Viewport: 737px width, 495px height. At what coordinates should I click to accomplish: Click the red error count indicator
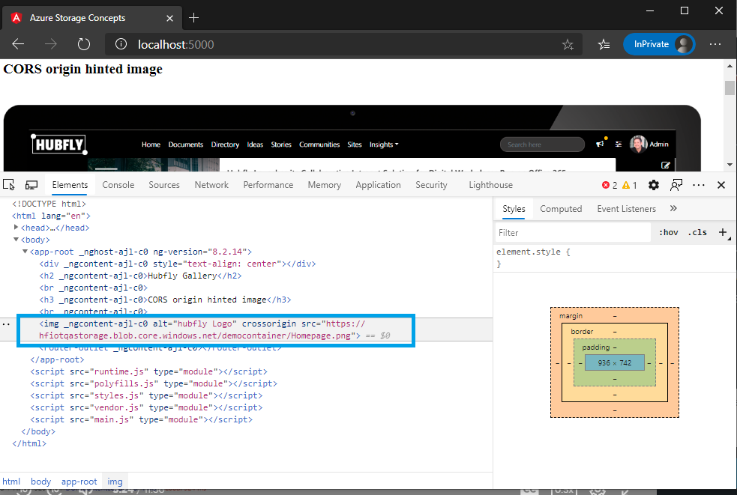(x=610, y=185)
